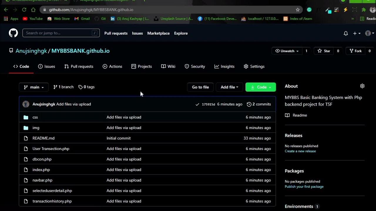Open the notifications bell
The height and width of the screenshot is (211, 376).
(x=346, y=33)
